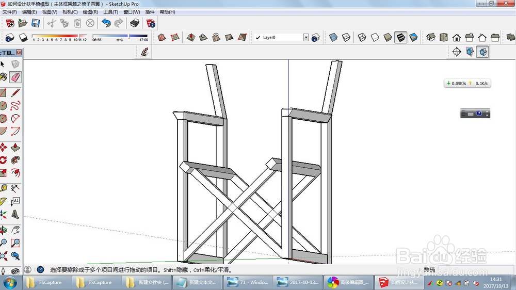Image resolution: width=516 pixels, height=290 pixels.
Task: Open the Section Plane tool
Action: pyautogui.click(x=457, y=52)
